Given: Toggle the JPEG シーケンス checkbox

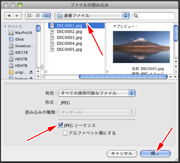Looking at the screenshot, I should (x=60, y=125).
